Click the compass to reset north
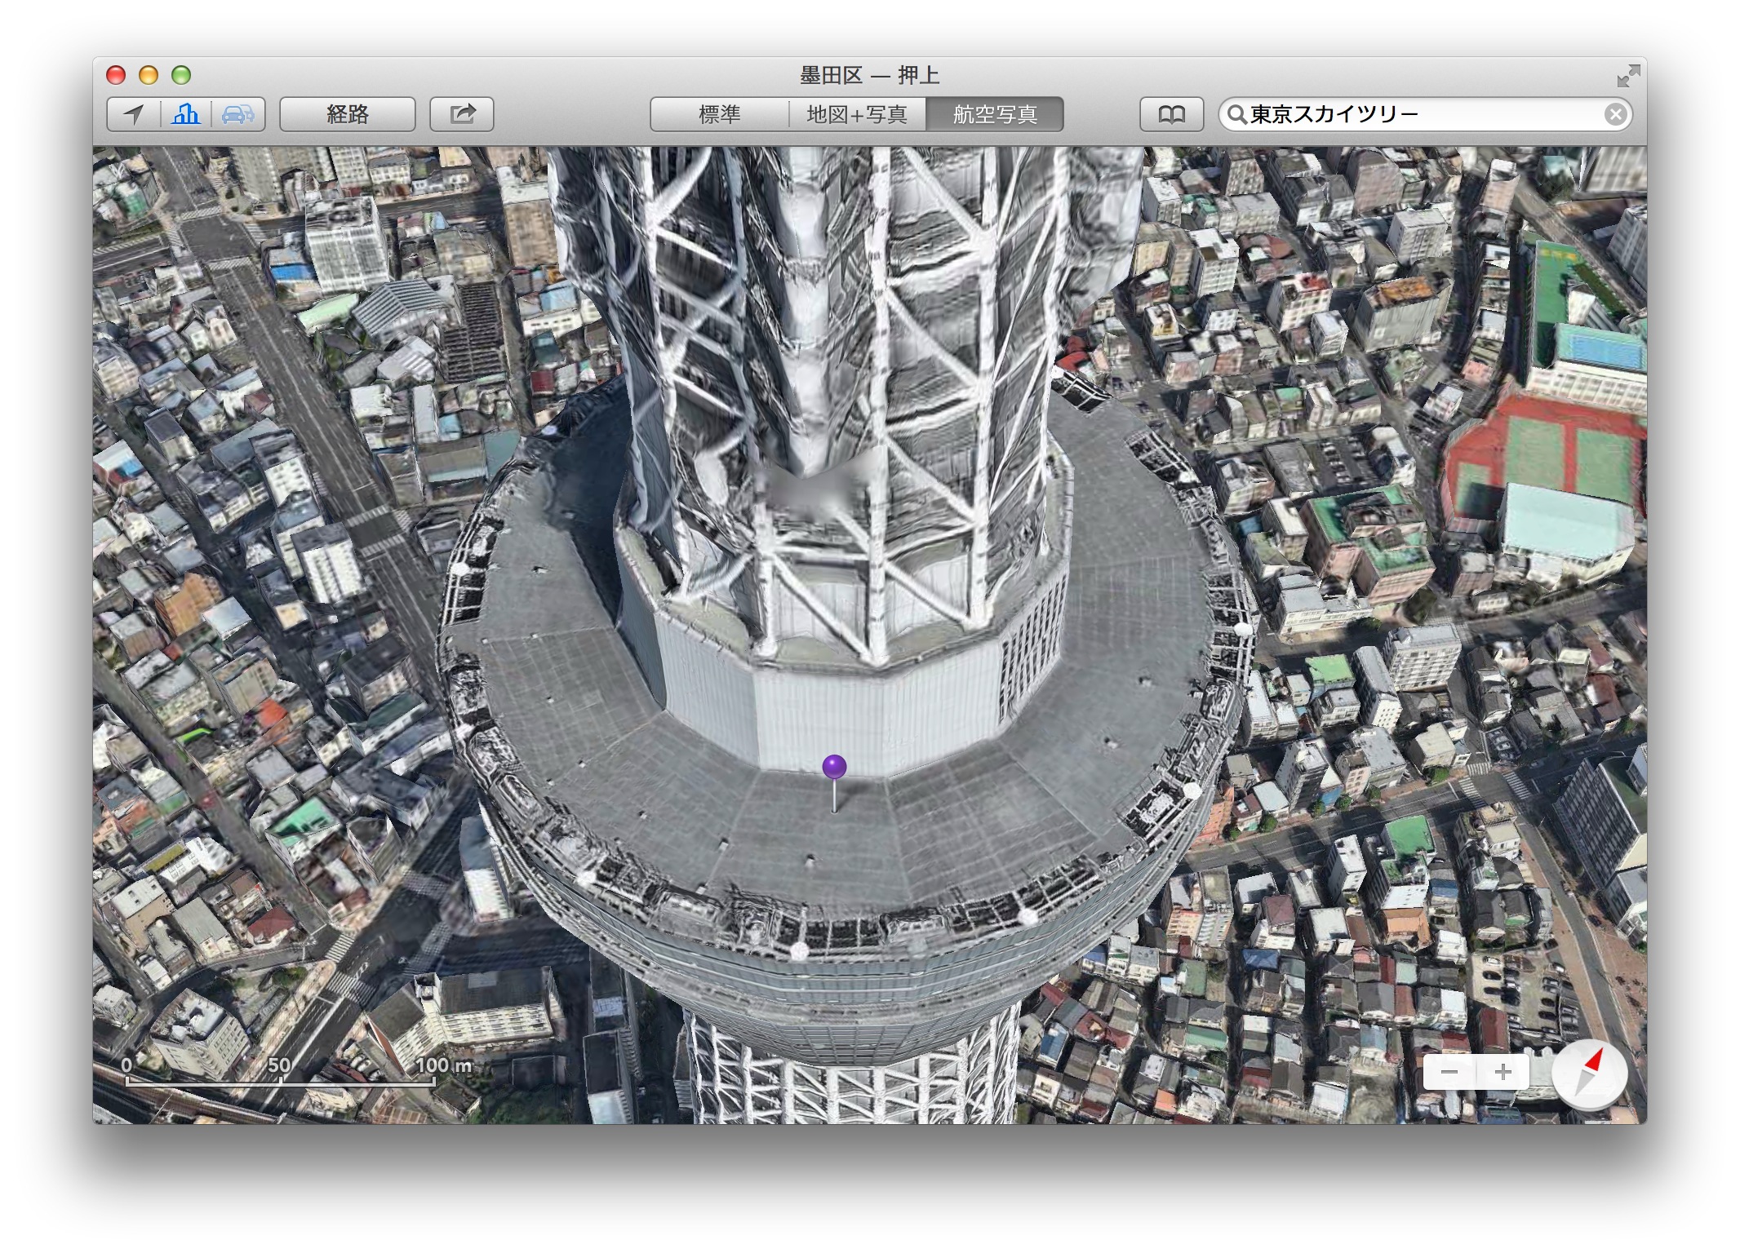The image size is (1740, 1253). pos(1589,1074)
